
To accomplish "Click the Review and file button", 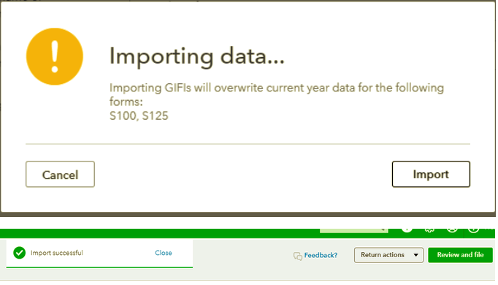I will (460, 255).
